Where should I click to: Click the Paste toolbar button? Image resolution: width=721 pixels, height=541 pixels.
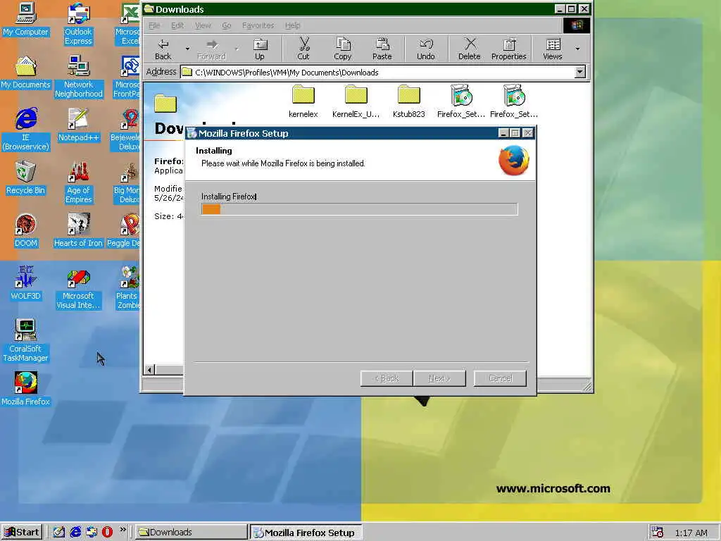click(x=382, y=49)
